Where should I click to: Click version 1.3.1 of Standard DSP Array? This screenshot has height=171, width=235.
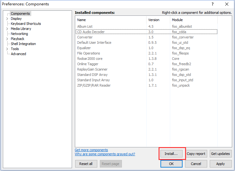click(x=153, y=75)
